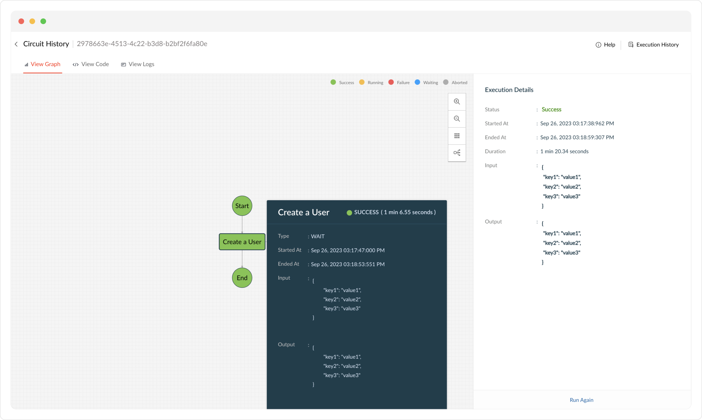Select the Start node

click(242, 206)
